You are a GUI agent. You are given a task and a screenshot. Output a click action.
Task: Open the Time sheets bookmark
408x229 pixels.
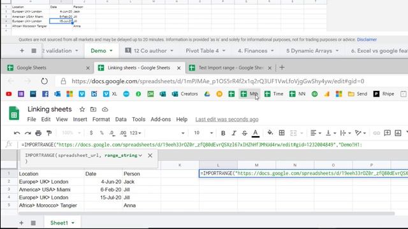pos(273,94)
